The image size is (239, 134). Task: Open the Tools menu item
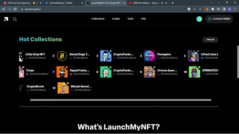point(130,19)
